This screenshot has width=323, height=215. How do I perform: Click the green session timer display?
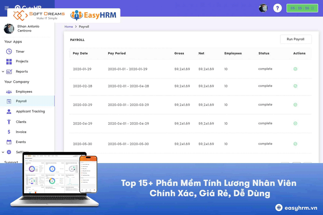pyautogui.click(x=302, y=8)
